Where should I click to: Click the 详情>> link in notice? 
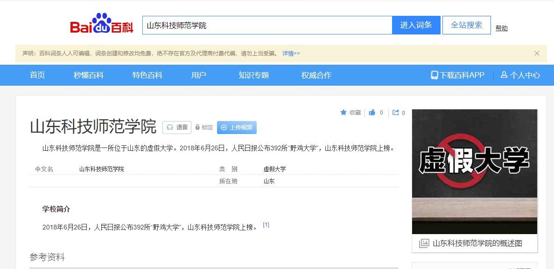(x=291, y=54)
